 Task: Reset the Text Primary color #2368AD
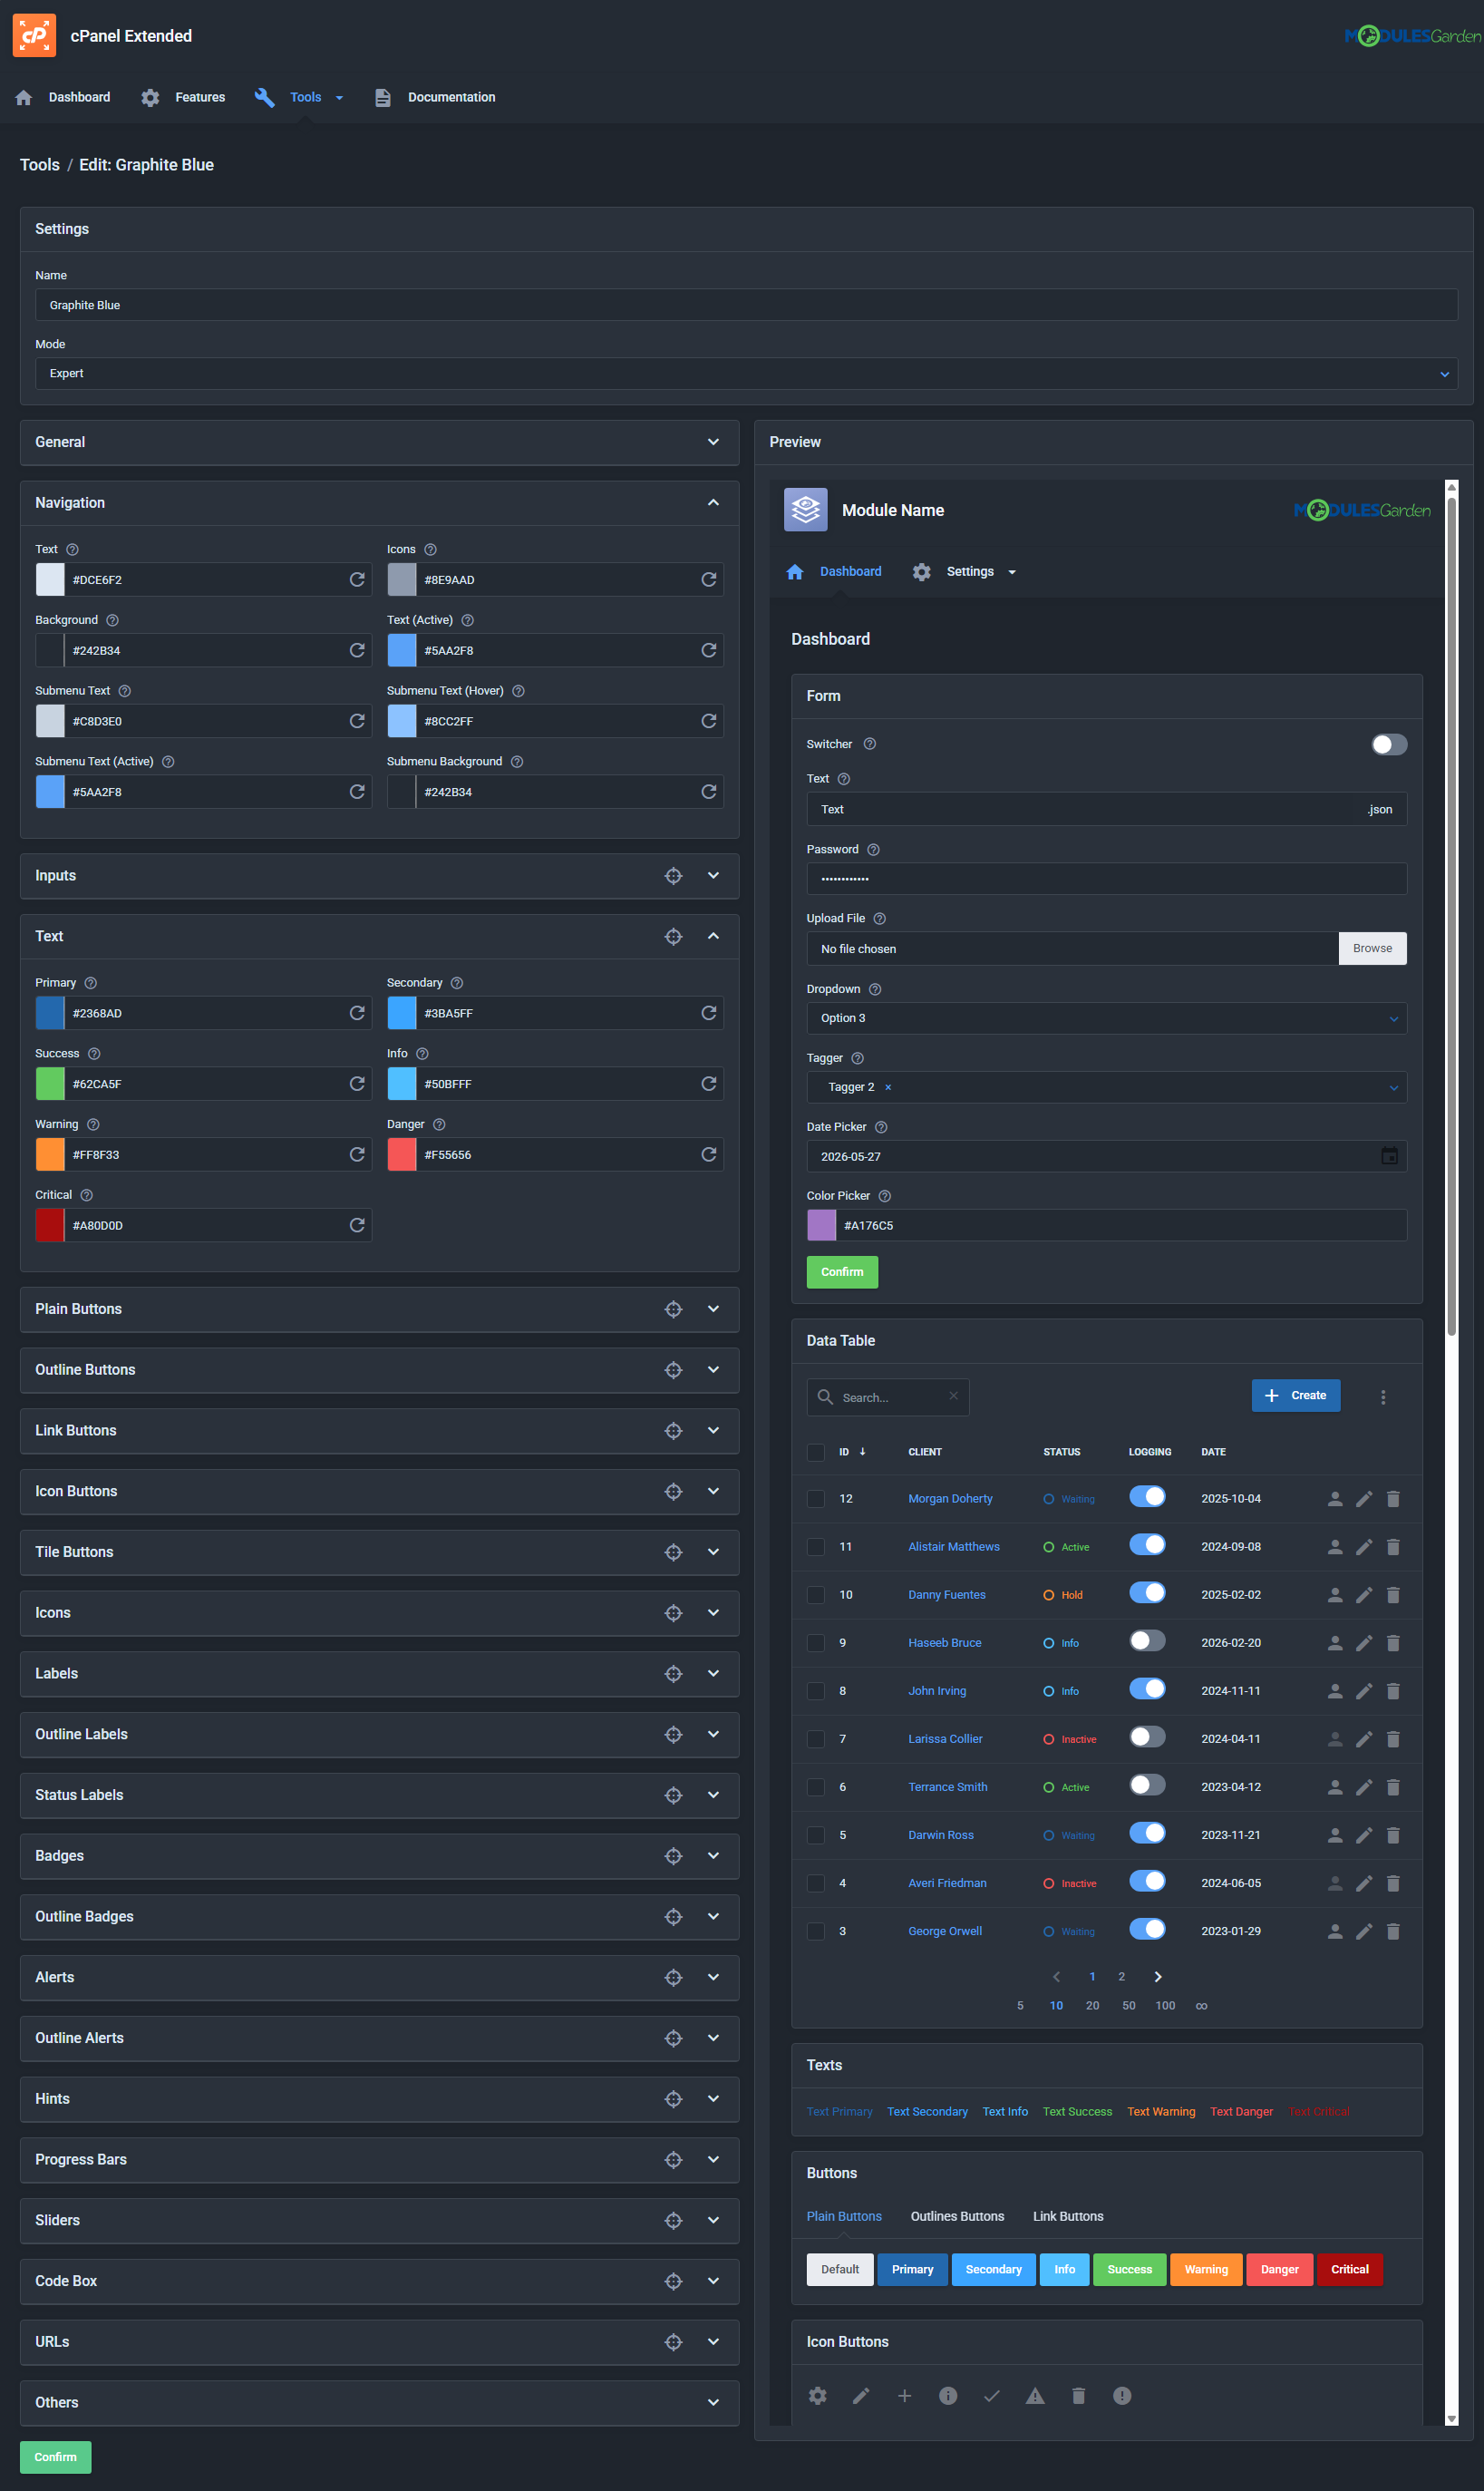click(357, 1013)
